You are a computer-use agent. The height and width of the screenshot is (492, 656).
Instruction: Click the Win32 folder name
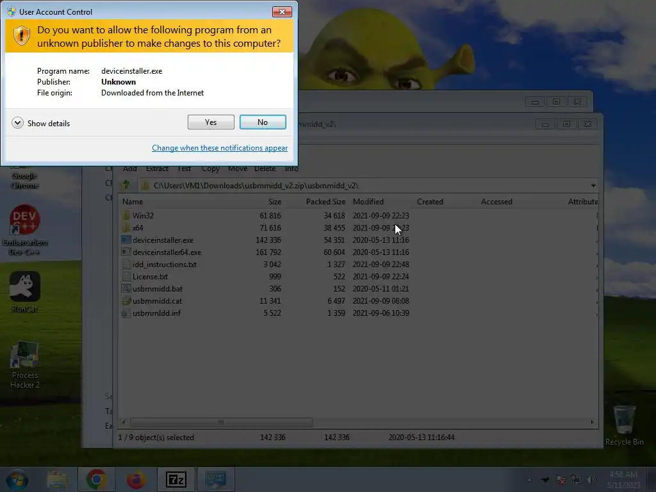143,215
